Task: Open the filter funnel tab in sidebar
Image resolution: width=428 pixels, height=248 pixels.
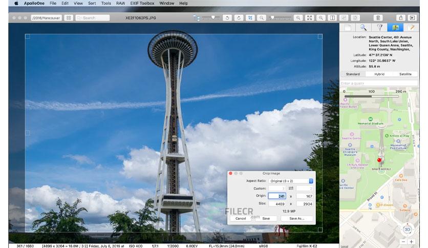Action: coord(379,27)
